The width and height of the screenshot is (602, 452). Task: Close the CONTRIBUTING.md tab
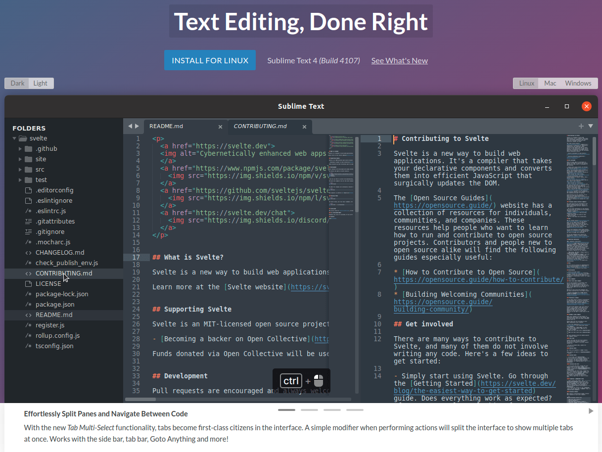click(x=305, y=127)
